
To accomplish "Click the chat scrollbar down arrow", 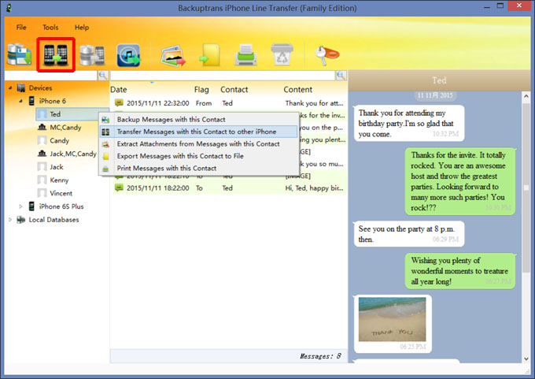I will click(526, 359).
